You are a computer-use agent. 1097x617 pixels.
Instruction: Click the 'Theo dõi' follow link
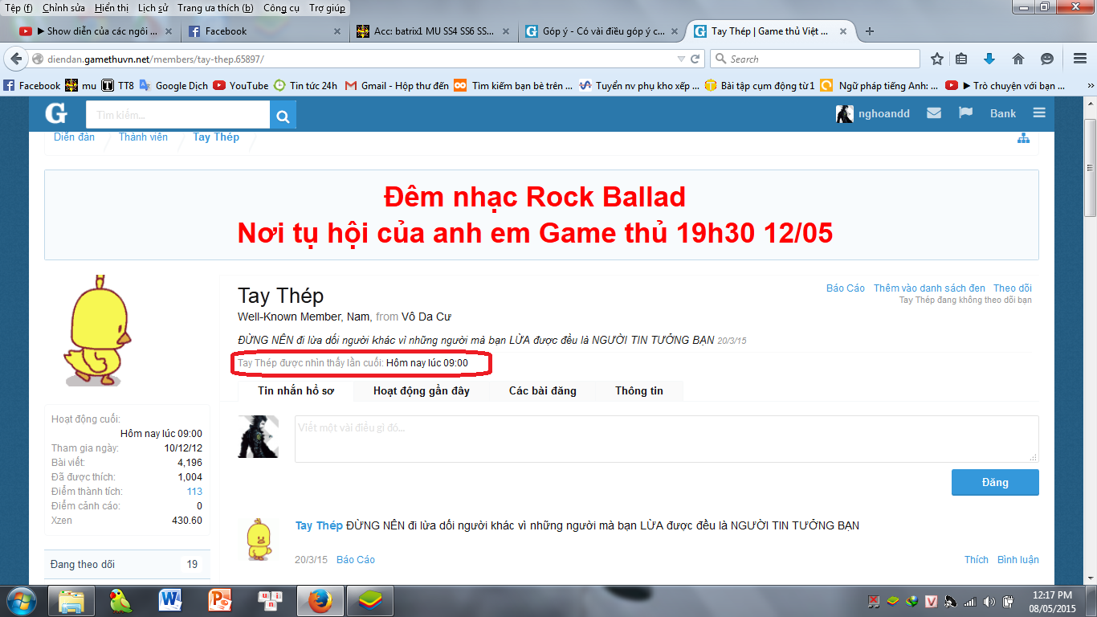(x=1013, y=288)
